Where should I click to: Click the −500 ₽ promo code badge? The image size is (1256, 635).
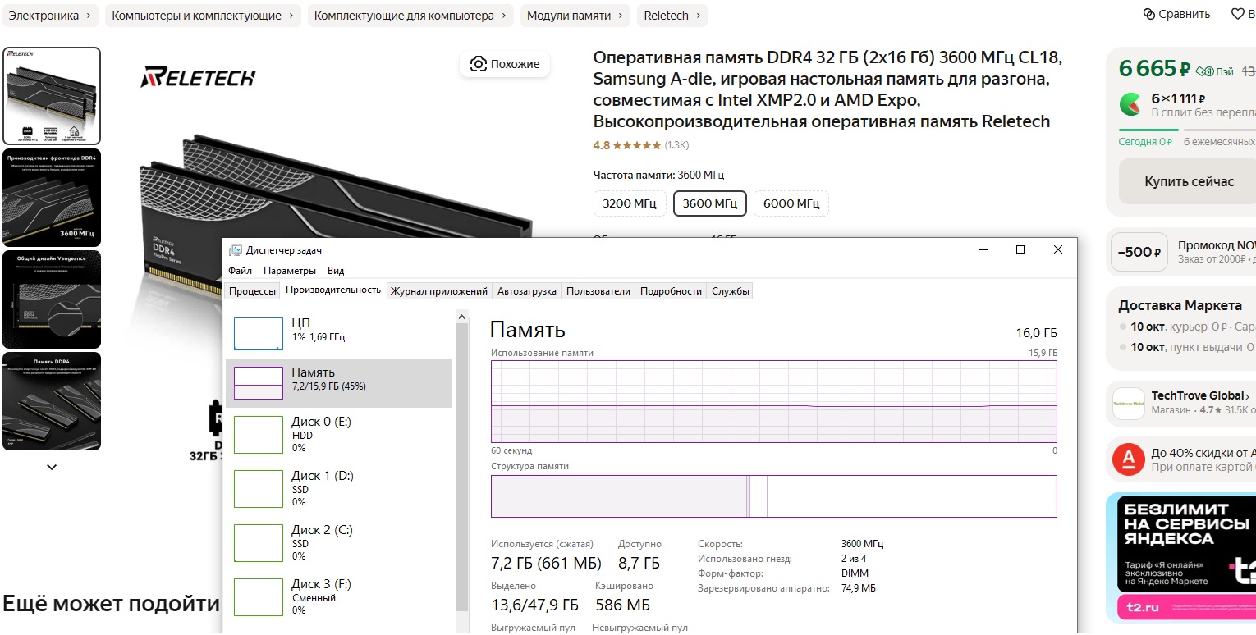point(1139,252)
